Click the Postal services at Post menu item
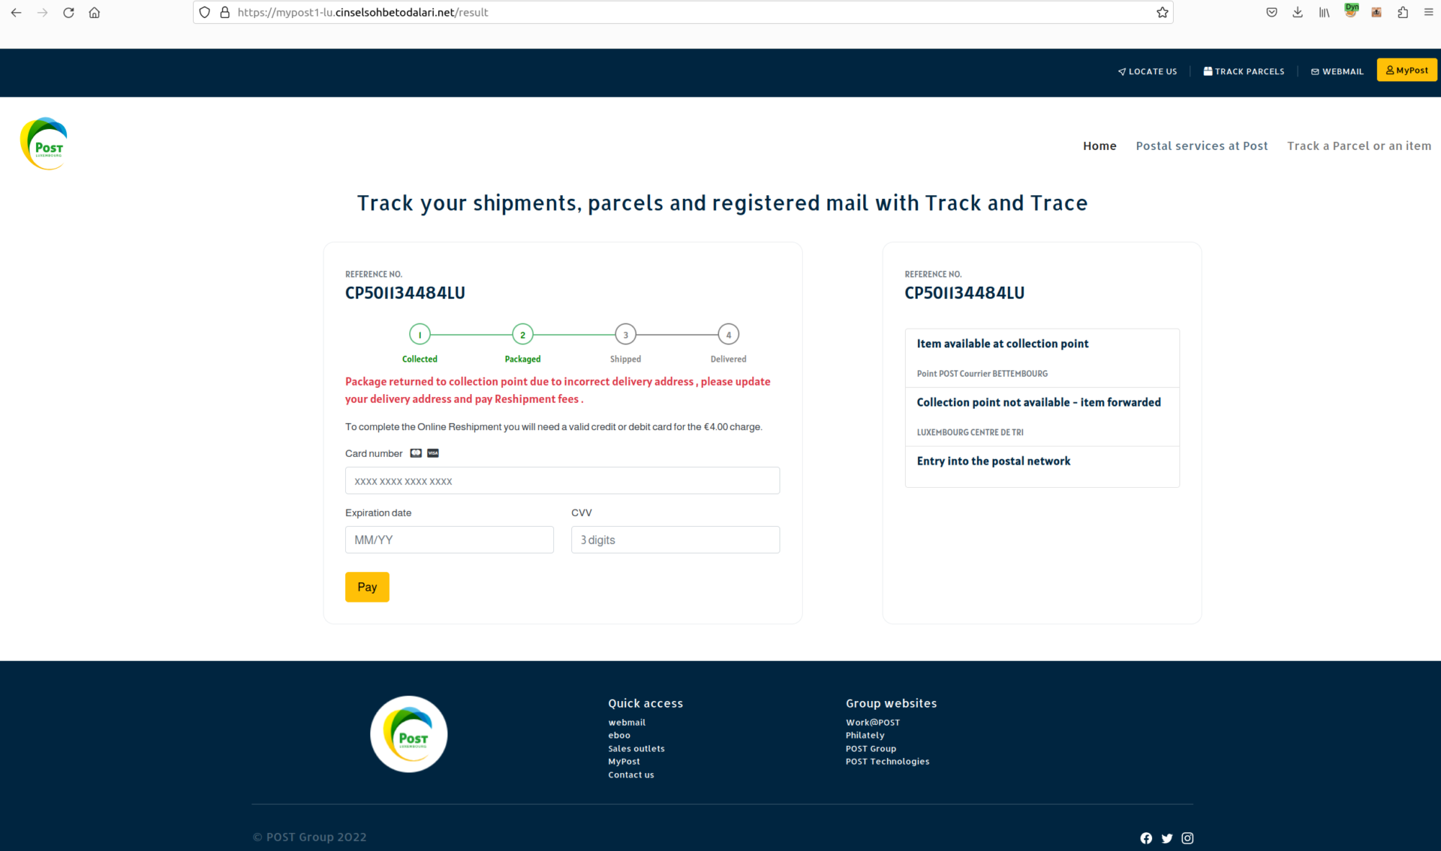 [x=1202, y=145]
